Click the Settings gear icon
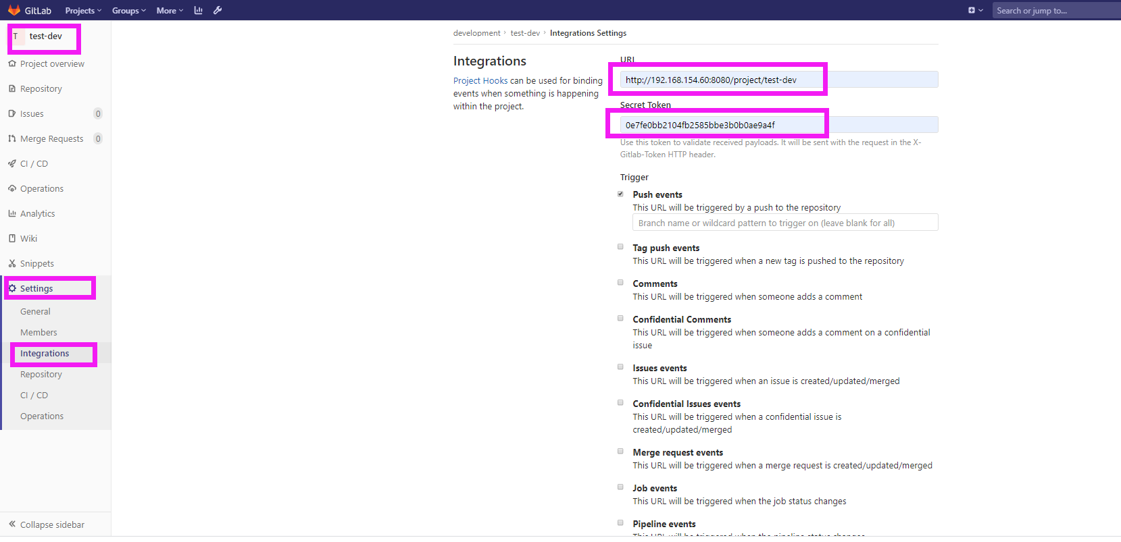This screenshot has width=1121, height=542. [12, 288]
